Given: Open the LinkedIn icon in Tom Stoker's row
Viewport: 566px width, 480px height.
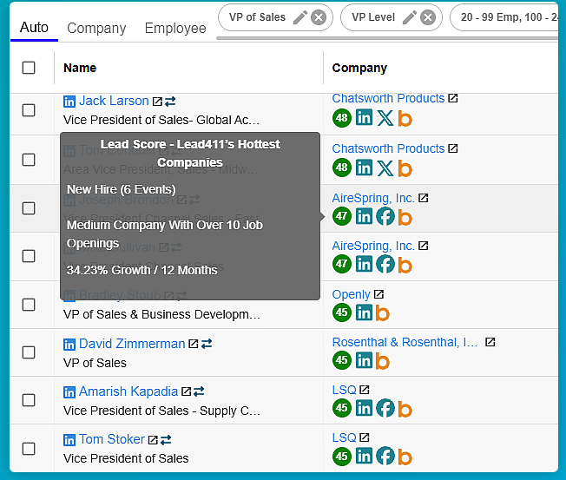Looking at the screenshot, I should (x=364, y=457).
